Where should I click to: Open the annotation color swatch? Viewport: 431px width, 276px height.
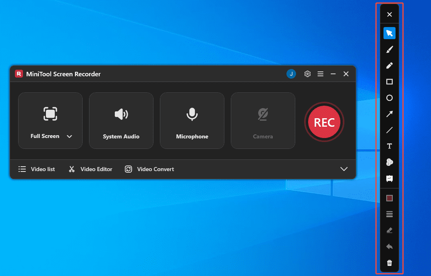(389, 198)
